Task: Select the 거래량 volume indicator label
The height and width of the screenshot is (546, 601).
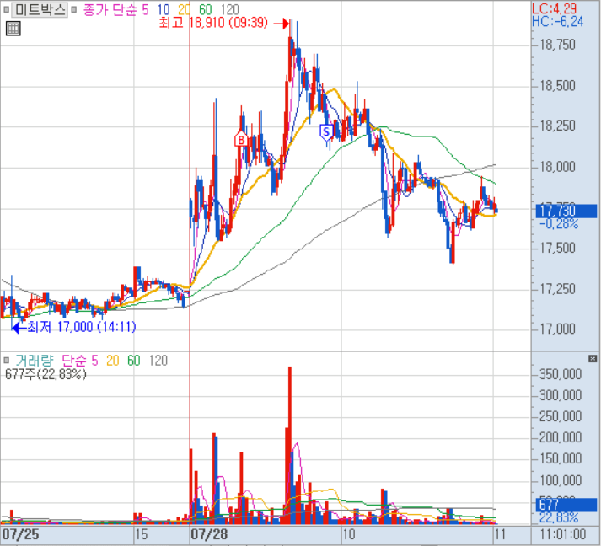Action: pyautogui.click(x=35, y=361)
